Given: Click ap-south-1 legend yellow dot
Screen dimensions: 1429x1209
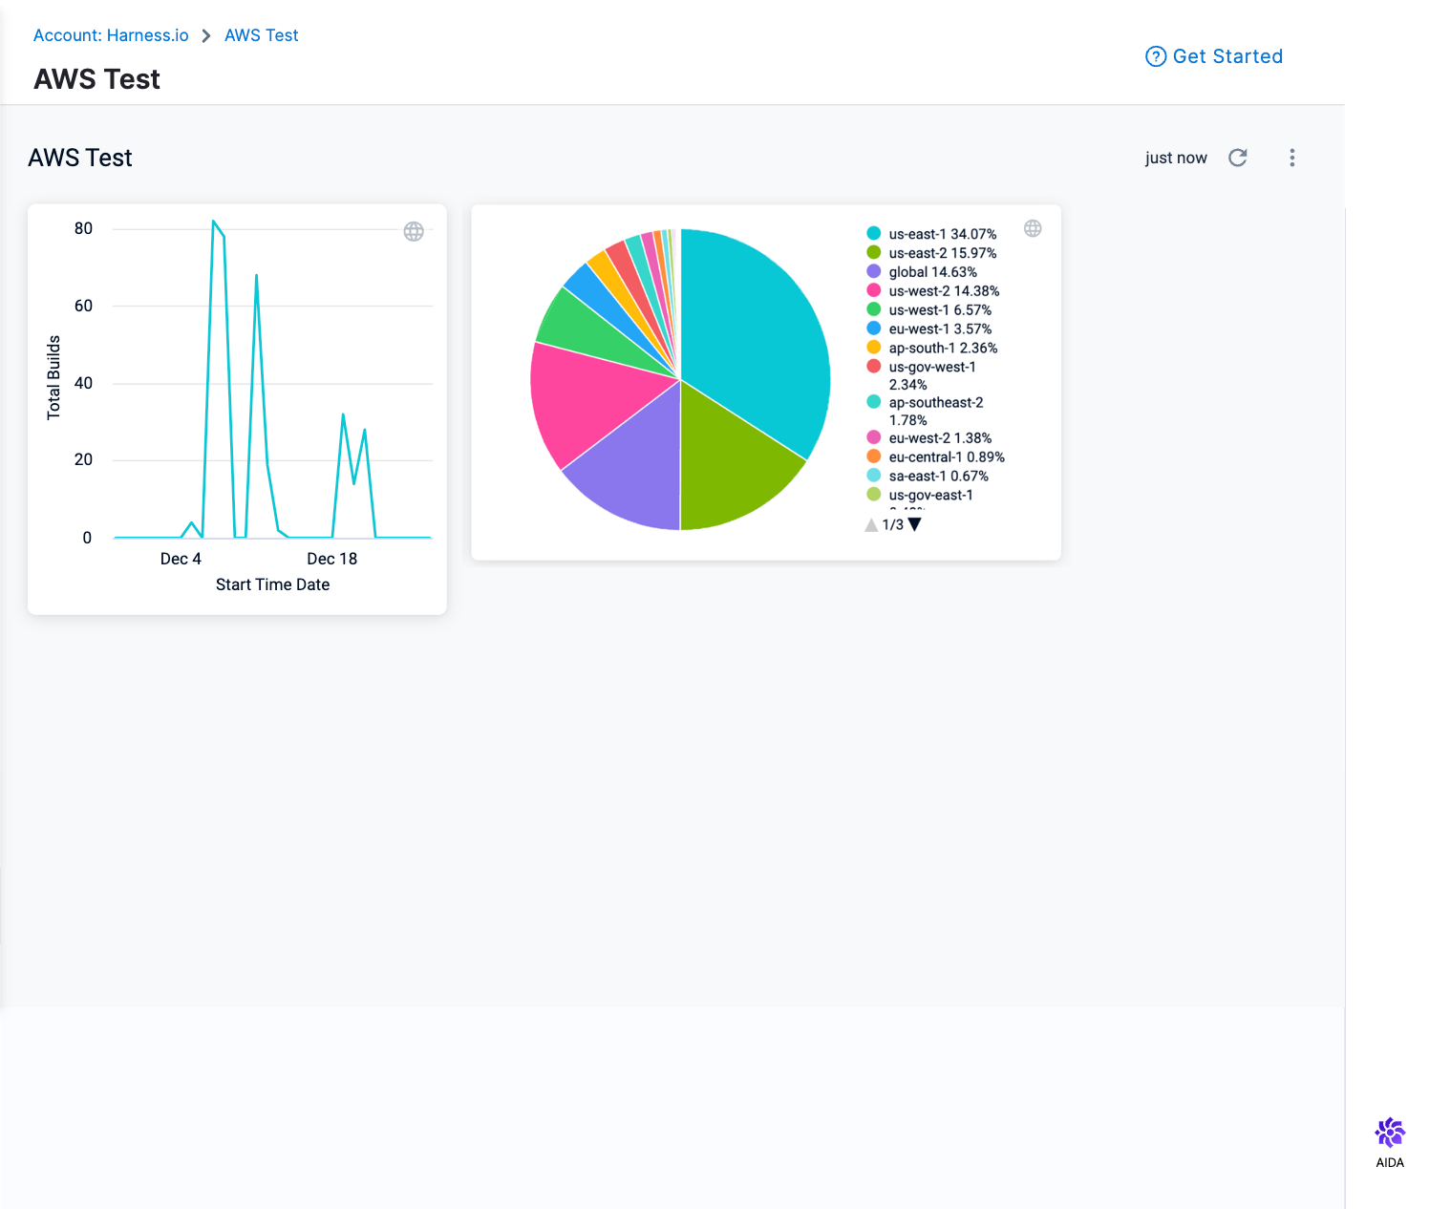Looking at the screenshot, I should (x=873, y=348).
